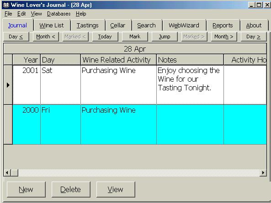271x203 pixels.
Task: Open the File menu
Action: [8, 14]
